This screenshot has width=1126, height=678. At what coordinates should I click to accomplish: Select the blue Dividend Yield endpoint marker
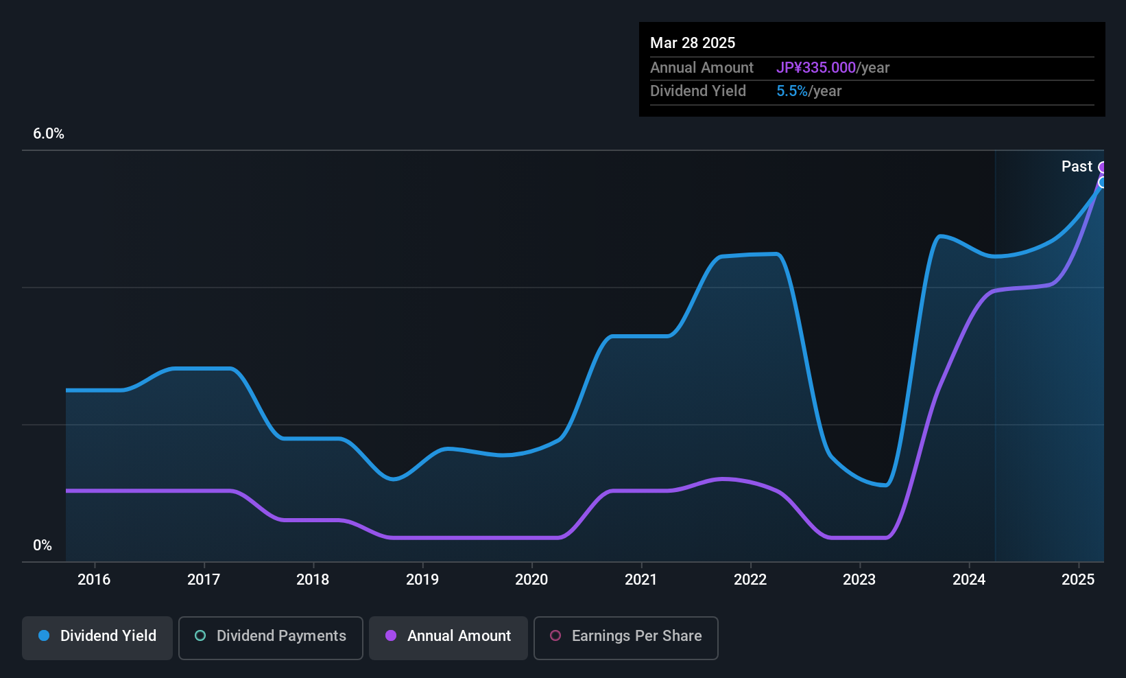coord(1102,183)
